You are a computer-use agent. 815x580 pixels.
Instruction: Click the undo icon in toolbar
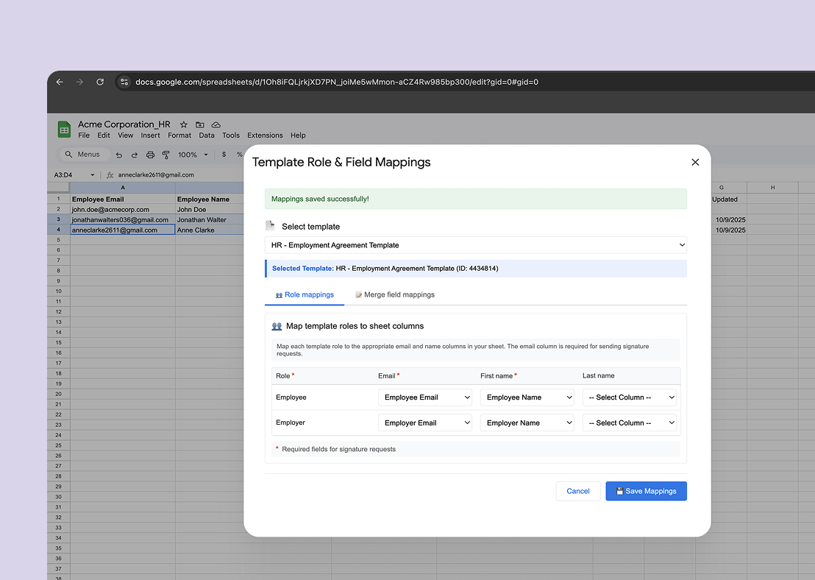(x=119, y=155)
